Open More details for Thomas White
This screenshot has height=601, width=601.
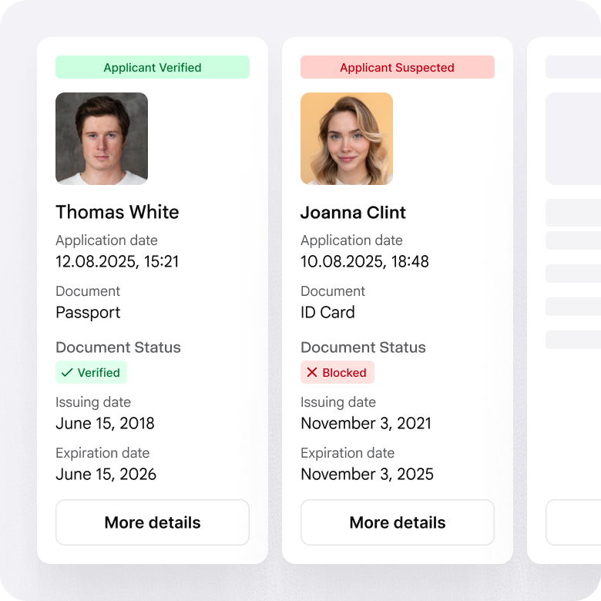(x=152, y=522)
